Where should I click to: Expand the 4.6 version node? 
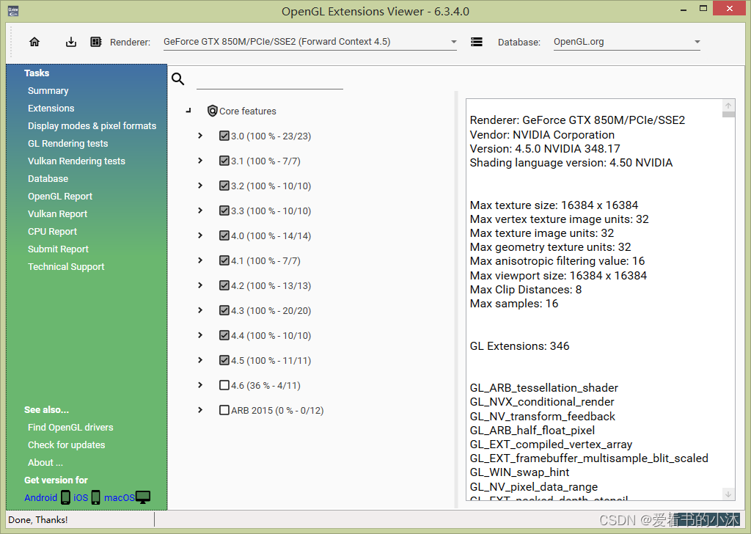click(200, 384)
